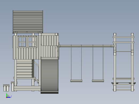Select the left swing seat
This screenshot has width=139, height=104.
pos(76,81)
